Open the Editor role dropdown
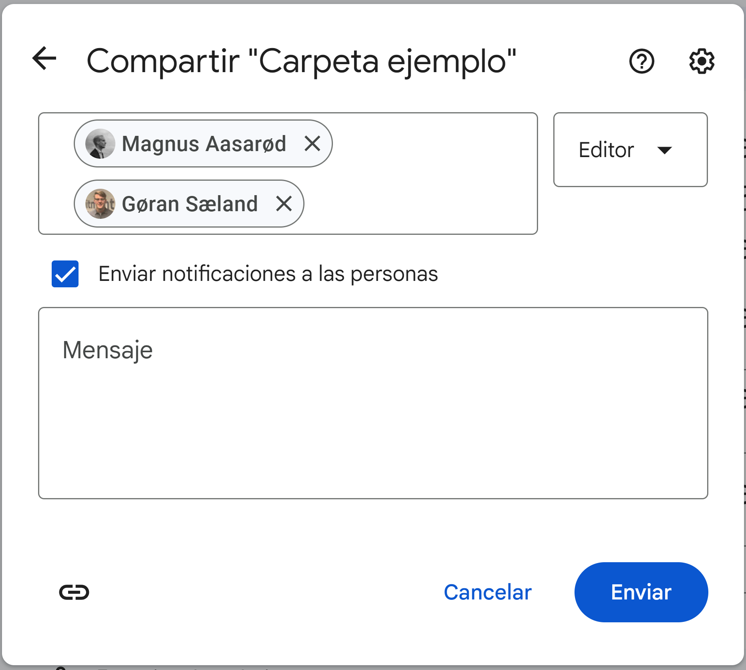 630,150
